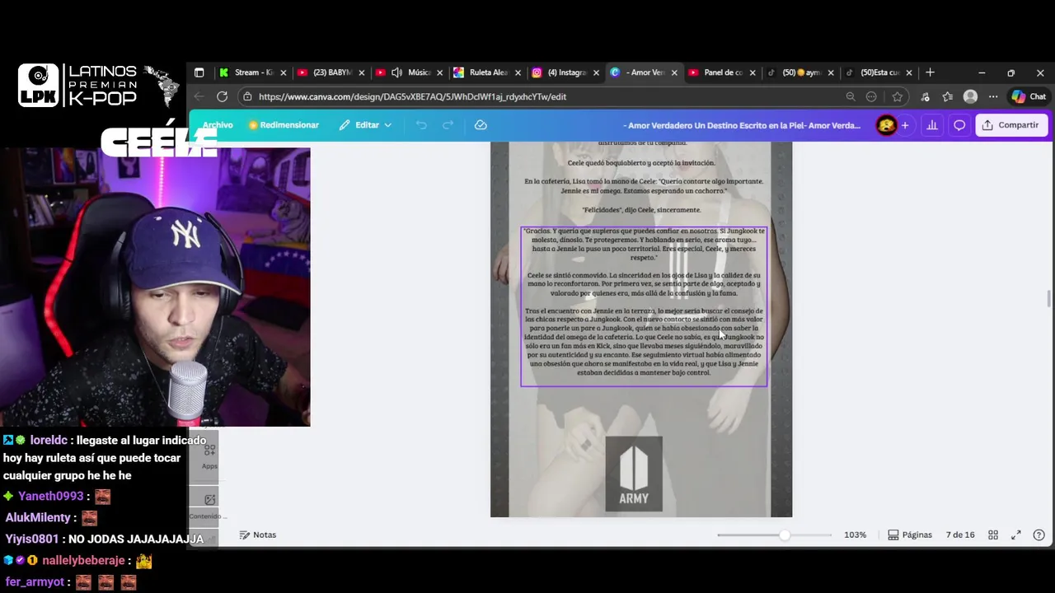Close the Amor Verdadero tab
1055x593 pixels.
(674, 72)
